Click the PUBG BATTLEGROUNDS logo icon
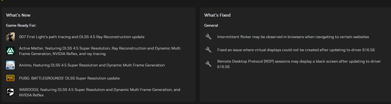 point(10,78)
